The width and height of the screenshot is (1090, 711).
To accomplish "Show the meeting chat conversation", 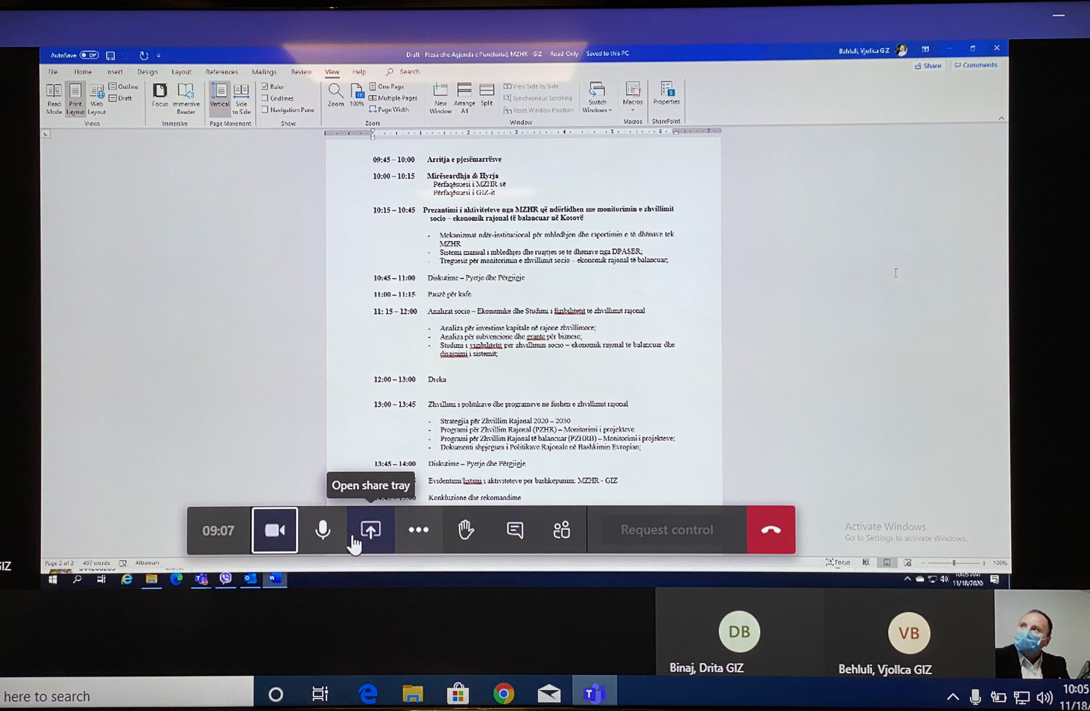I will tap(515, 530).
